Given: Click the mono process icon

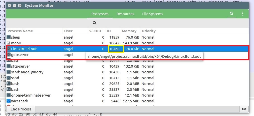Looking at the screenshot, I should [x=9, y=43].
